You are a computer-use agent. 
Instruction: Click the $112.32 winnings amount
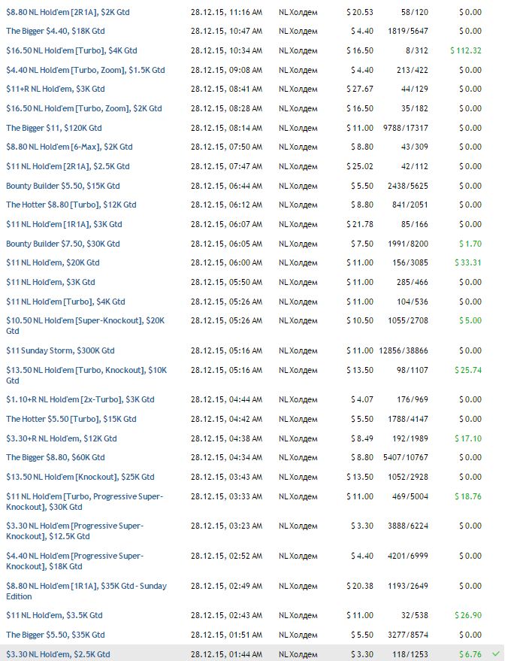pos(466,50)
